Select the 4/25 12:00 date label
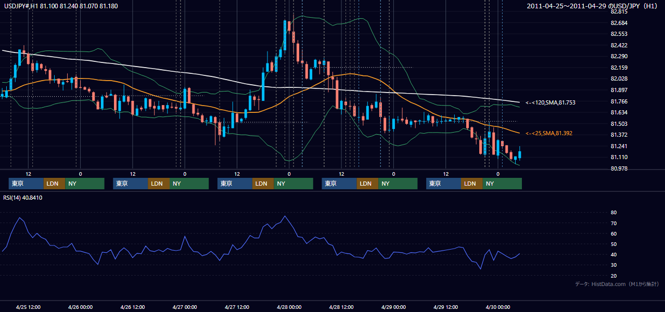This screenshot has width=665, height=312. pos(29,307)
